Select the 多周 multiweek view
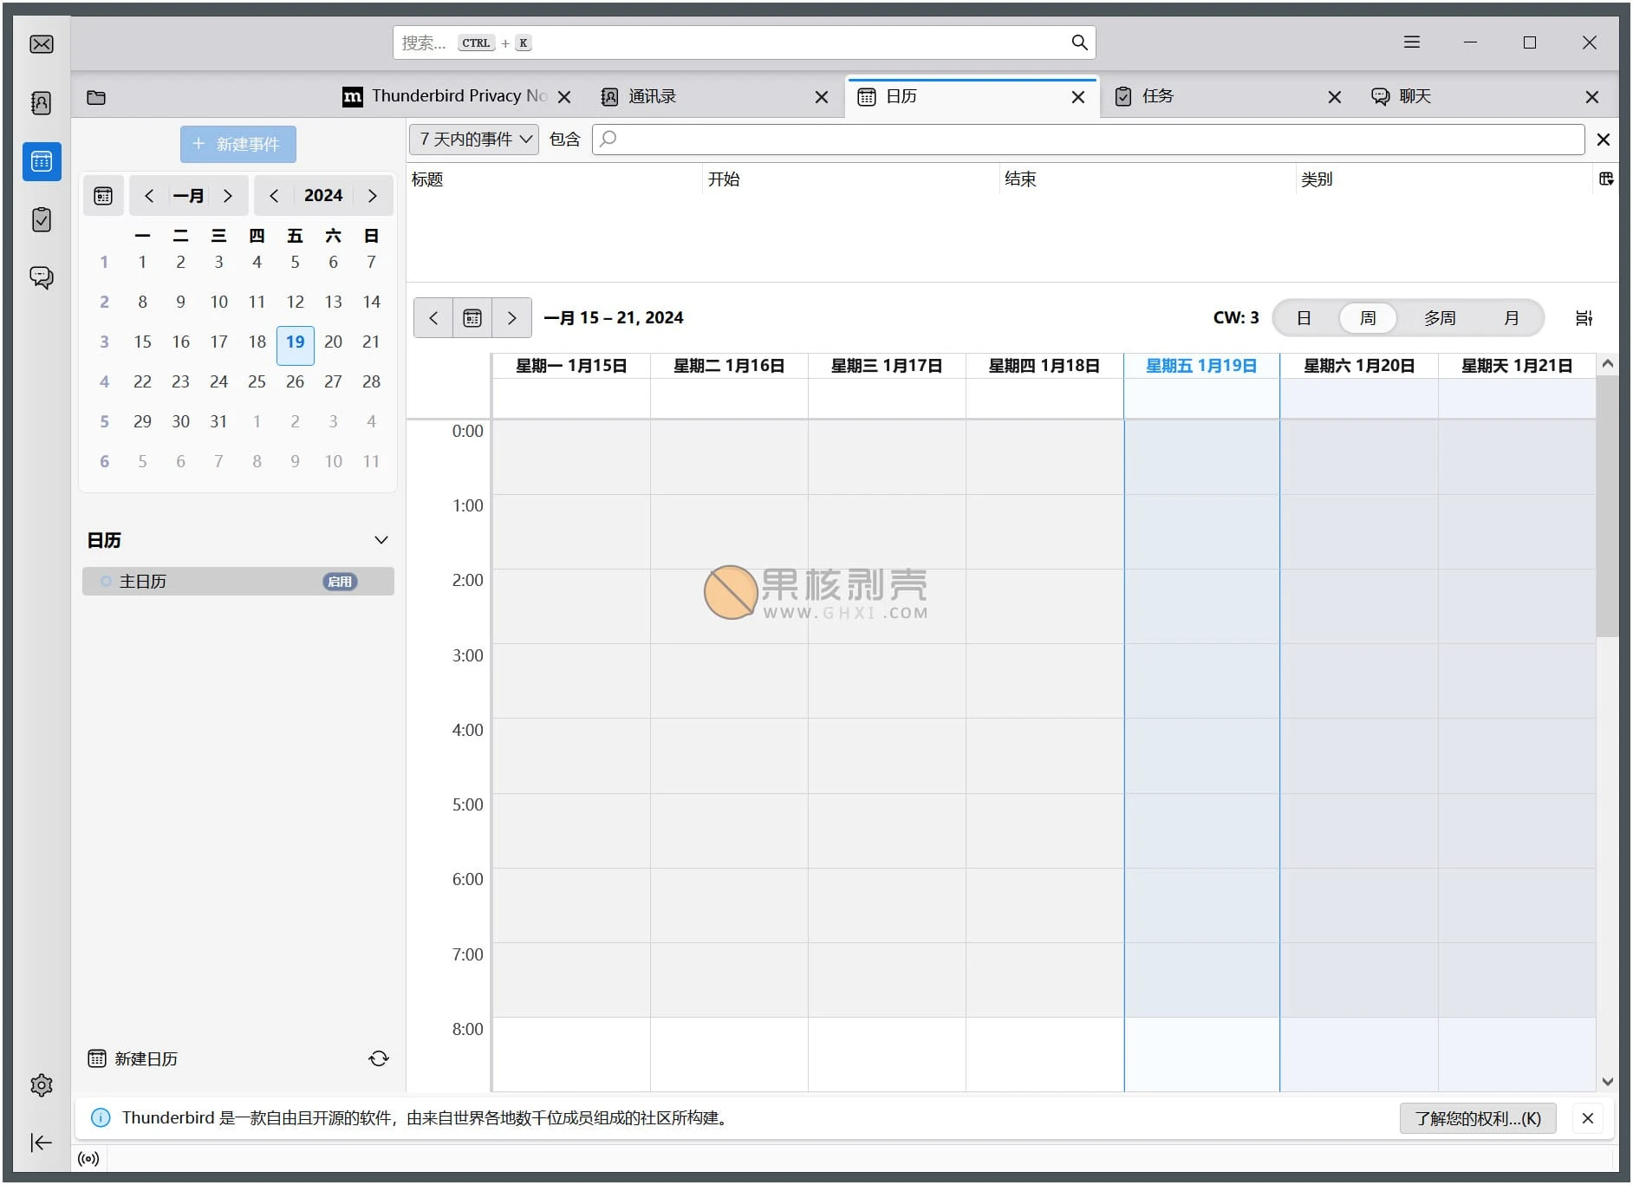 coord(1440,318)
